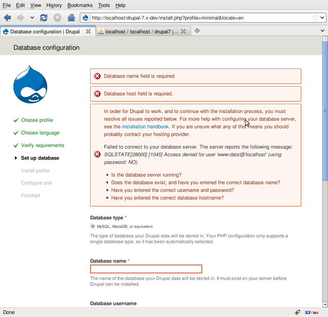Close the phpMyAdmin localhost tab

click(183, 31)
